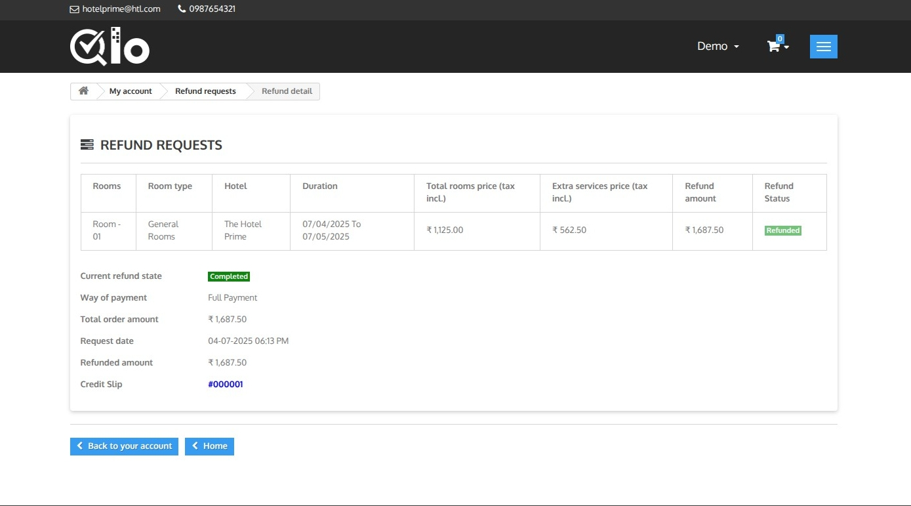Click the Total order amount label

(x=119, y=320)
